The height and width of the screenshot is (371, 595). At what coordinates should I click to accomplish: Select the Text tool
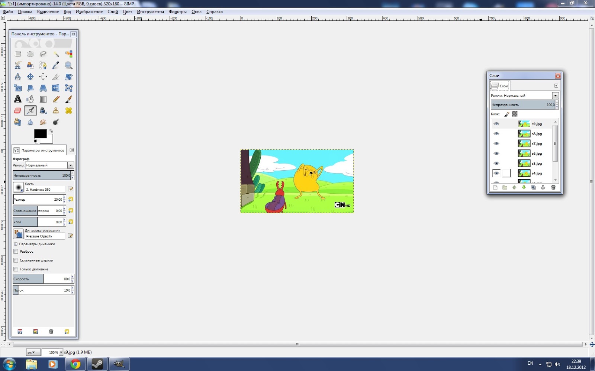point(17,99)
